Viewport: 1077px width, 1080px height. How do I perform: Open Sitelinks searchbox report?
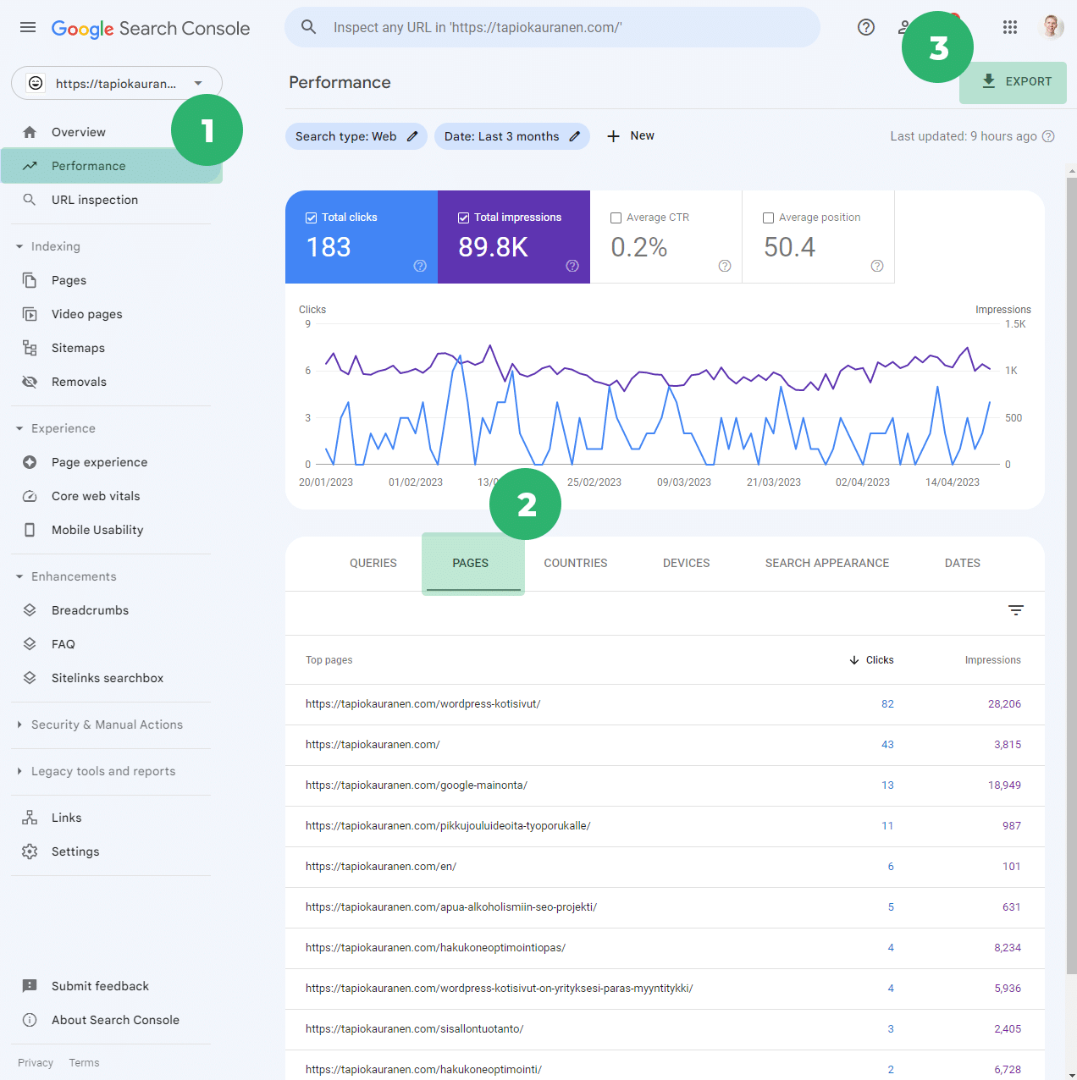[112, 678]
